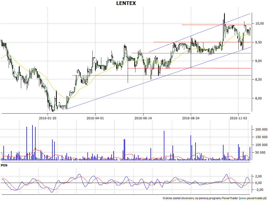Click the 2016-04-01 date label
The width and height of the screenshot is (268, 201).
coord(95,118)
